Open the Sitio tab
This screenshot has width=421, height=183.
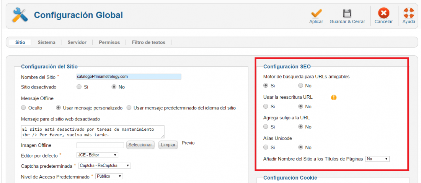pos(20,42)
